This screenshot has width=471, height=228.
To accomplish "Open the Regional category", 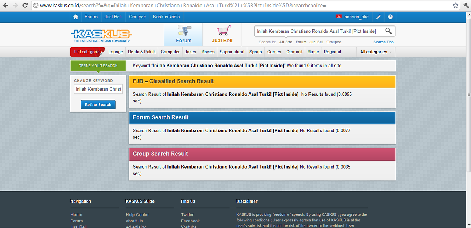I will click(x=332, y=52).
